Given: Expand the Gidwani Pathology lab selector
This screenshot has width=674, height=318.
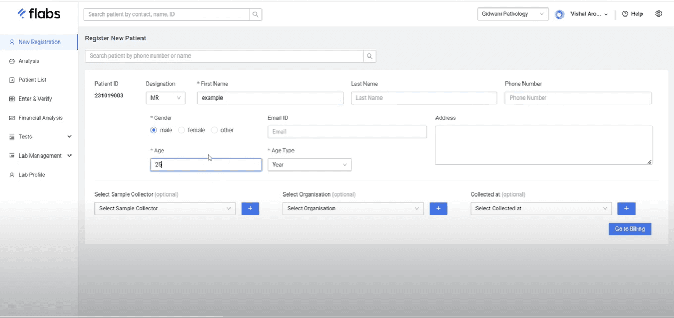Looking at the screenshot, I should click(x=512, y=14).
